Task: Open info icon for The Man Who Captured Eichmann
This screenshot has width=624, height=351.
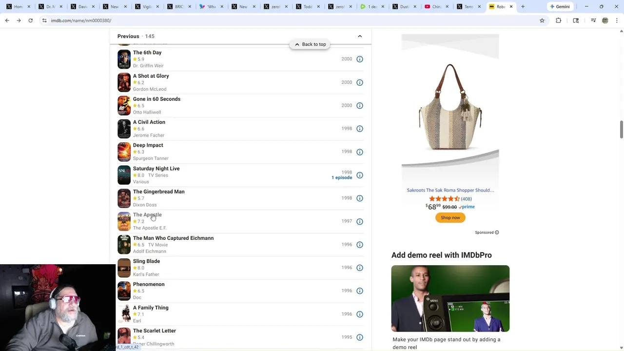Action: point(360,245)
